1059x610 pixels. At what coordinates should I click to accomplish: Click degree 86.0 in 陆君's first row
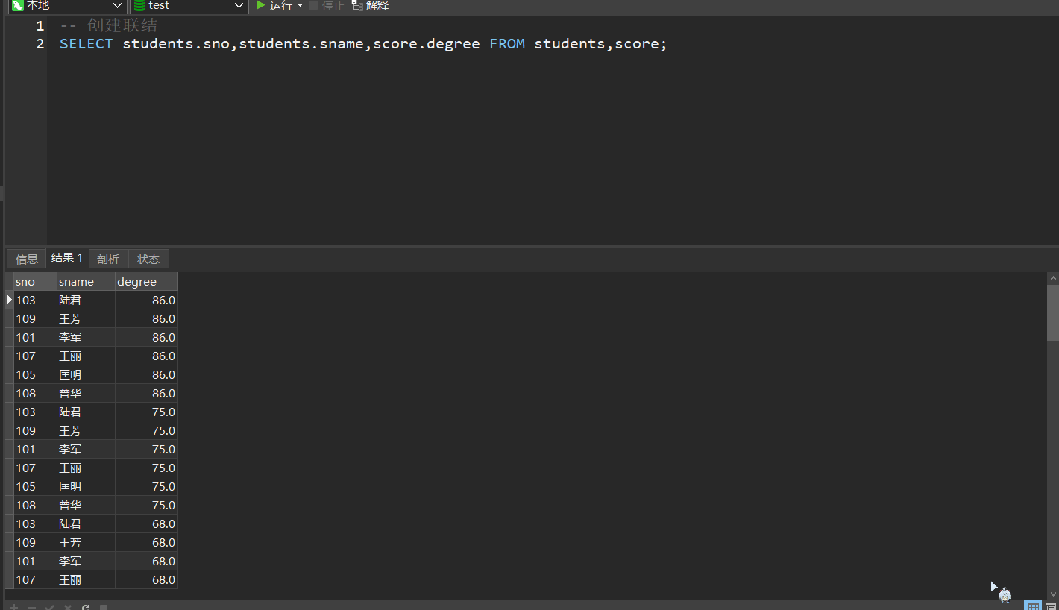coord(146,301)
